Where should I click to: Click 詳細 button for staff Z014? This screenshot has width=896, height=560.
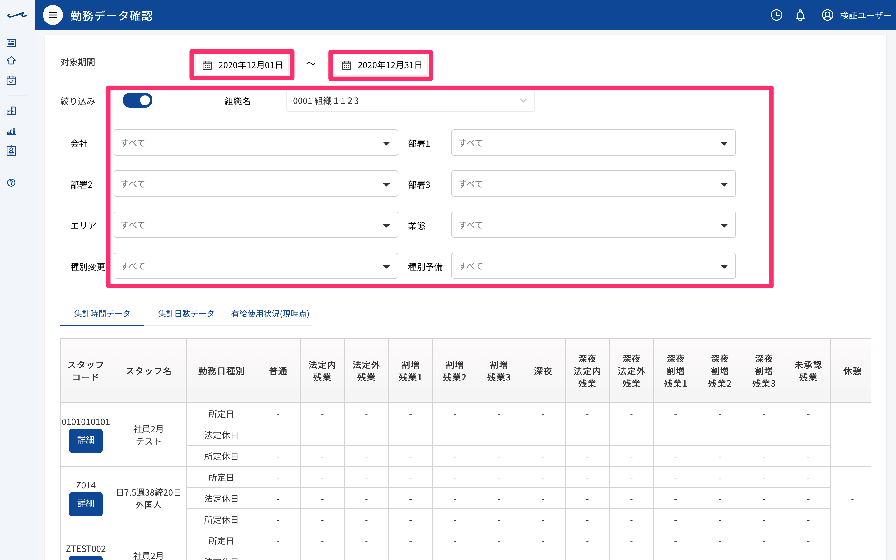coord(86,504)
